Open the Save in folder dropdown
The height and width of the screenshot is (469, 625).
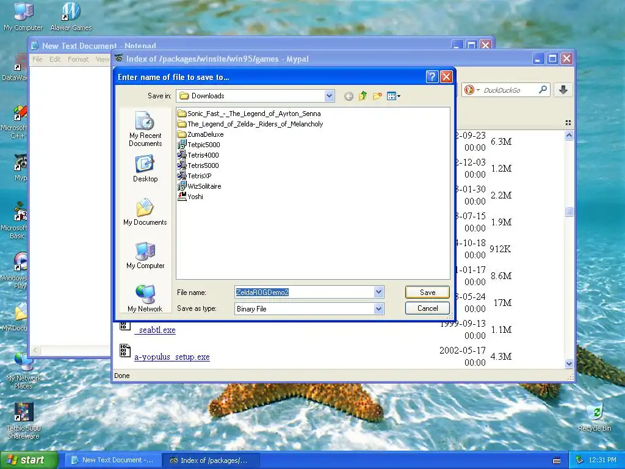click(329, 96)
